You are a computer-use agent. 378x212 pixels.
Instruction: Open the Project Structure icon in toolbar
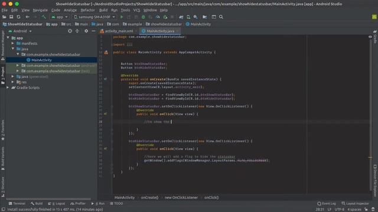pyautogui.click(x=205, y=17)
